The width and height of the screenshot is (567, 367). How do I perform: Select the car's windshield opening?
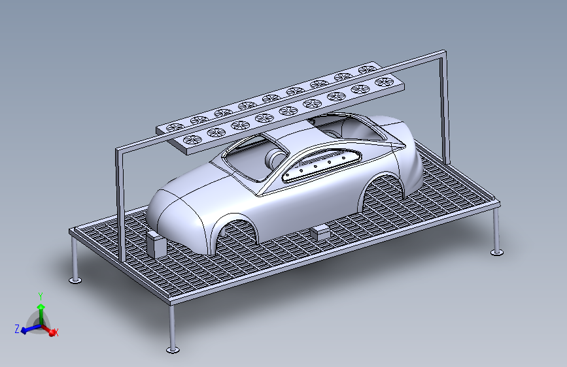[255, 158]
